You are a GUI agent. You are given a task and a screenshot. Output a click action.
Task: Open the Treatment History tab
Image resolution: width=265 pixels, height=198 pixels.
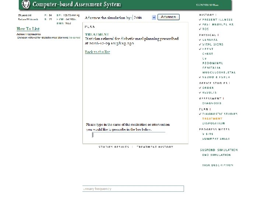pos(155,147)
